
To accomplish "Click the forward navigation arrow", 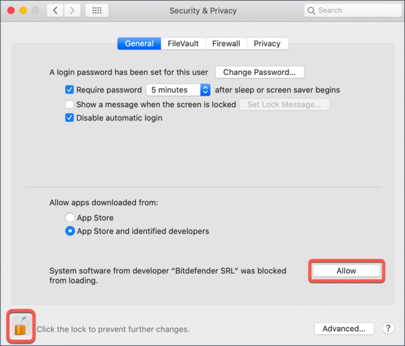I will [72, 11].
